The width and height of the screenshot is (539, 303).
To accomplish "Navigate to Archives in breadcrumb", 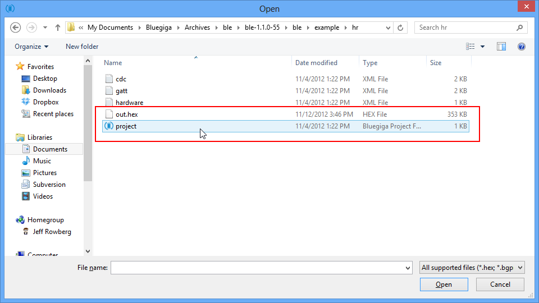I will click(197, 27).
